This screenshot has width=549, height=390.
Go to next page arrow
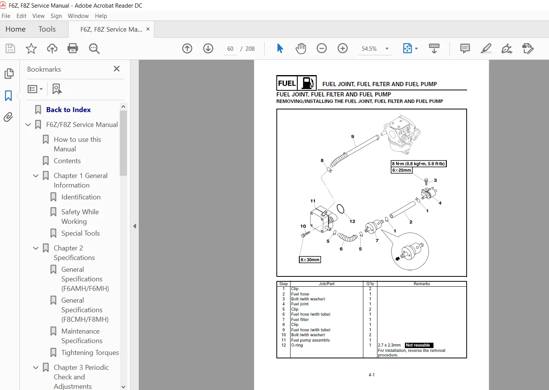pyautogui.click(x=208, y=48)
